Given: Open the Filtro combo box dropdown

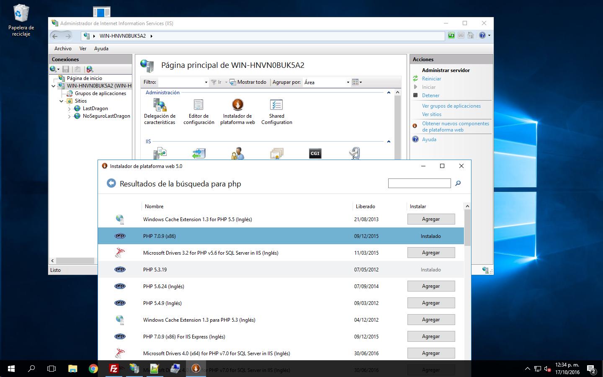Looking at the screenshot, I should pyautogui.click(x=206, y=83).
